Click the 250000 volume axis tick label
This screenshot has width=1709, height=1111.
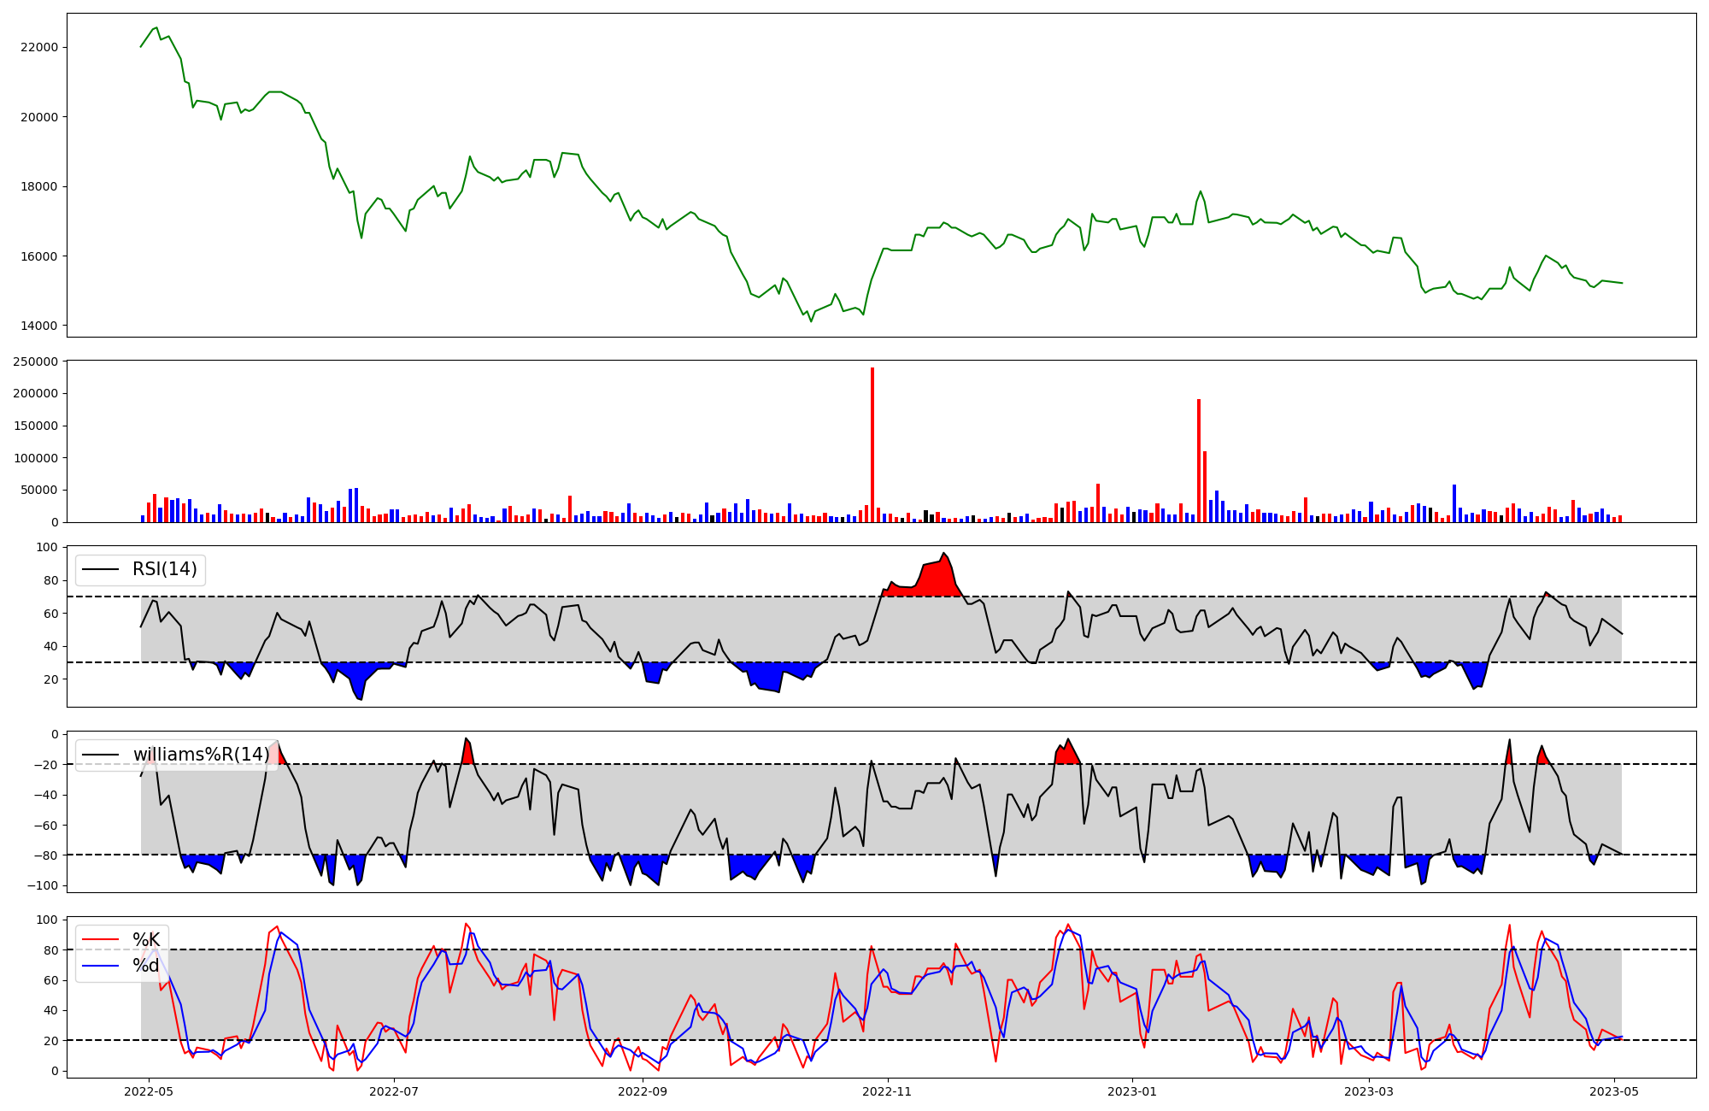(x=36, y=362)
